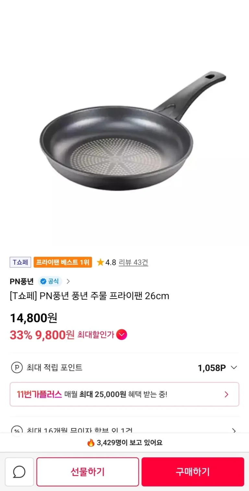Image resolution: width=249 pixels, height=491 pixels.
Task: Tap the blue verified 공식 badge
Action: click(50, 281)
